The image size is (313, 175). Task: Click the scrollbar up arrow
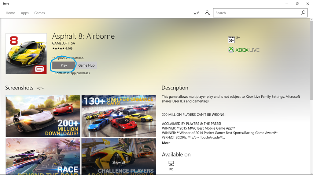pos(311,20)
